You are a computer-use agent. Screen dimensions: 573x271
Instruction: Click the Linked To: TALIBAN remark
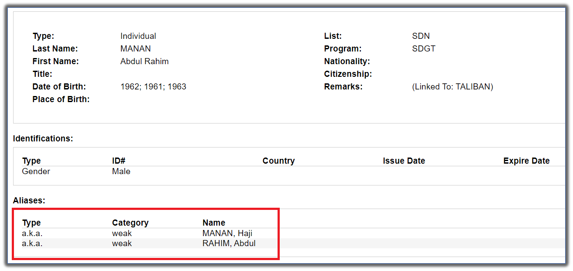tap(452, 87)
